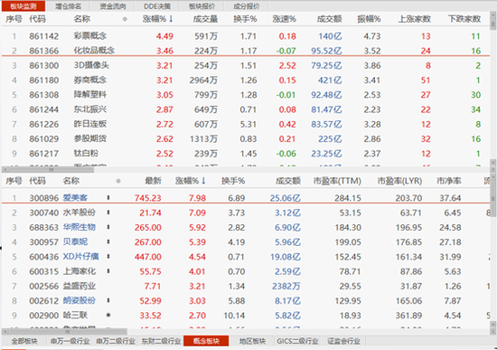Screen dimensions: 497x350
Task: Open stock link 300896 in stock list
Action: 75,198
